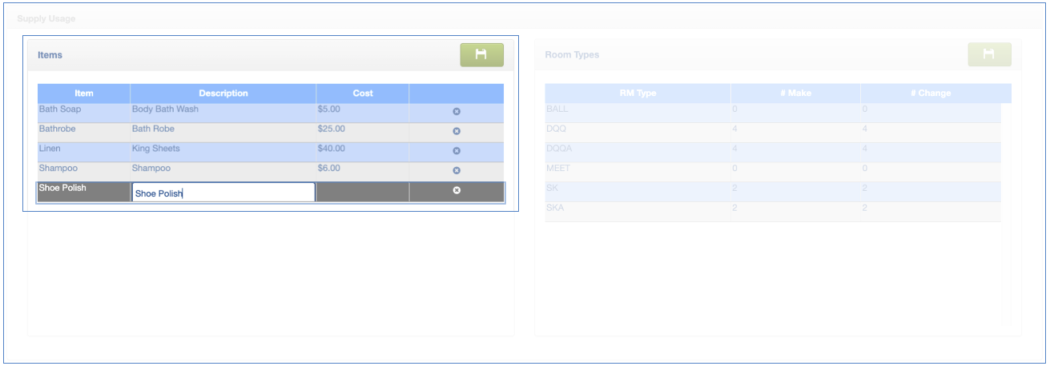The height and width of the screenshot is (366, 1050).
Task: Sort by the Description column header
Action: click(223, 93)
